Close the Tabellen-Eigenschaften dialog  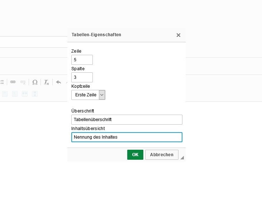178,35
